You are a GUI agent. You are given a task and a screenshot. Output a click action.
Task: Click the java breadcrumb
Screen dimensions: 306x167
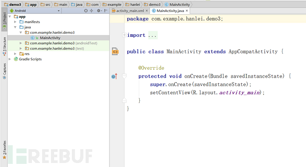pos(77,4)
